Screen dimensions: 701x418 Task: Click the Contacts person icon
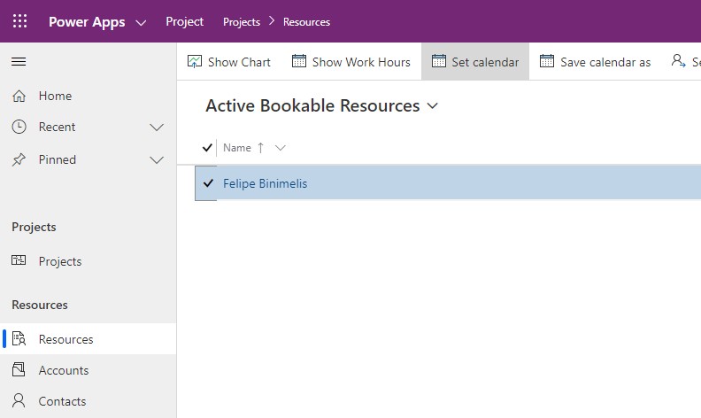click(19, 400)
